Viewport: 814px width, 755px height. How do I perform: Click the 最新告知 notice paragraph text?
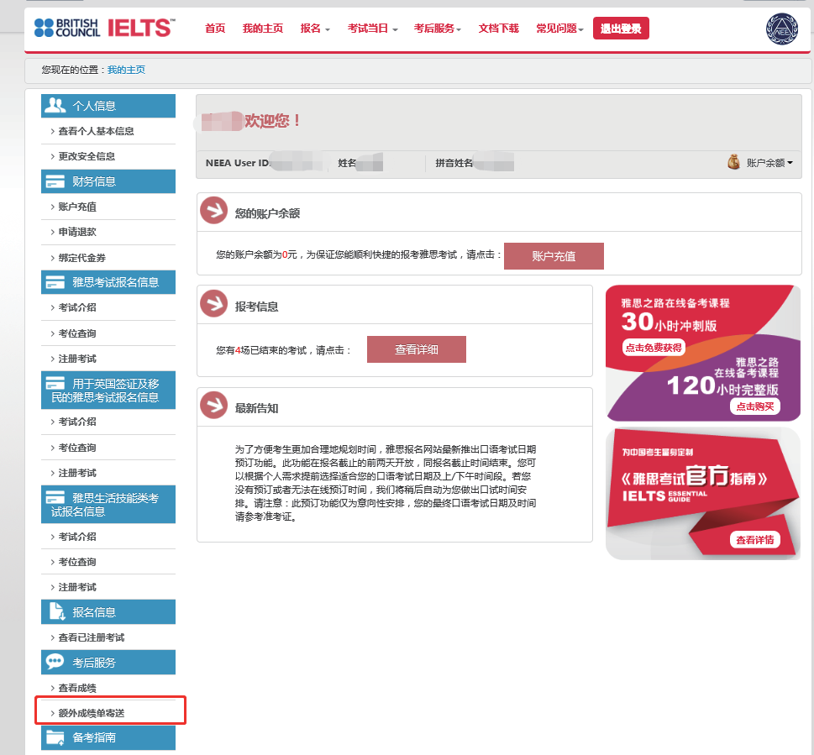click(386, 483)
